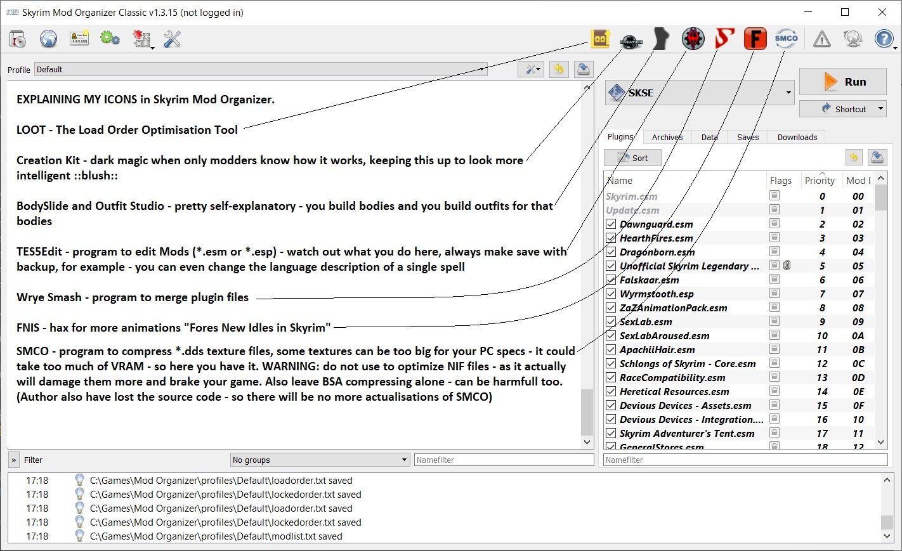Open the Problems warning triangle icon
This screenshot has height=551, width=902.
822,39
